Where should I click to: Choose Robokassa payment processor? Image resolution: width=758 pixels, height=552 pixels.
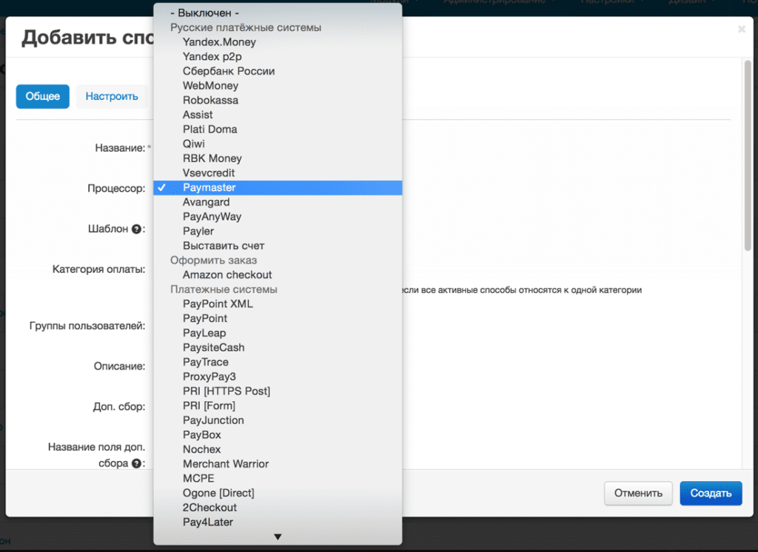[x=210, y=100]
